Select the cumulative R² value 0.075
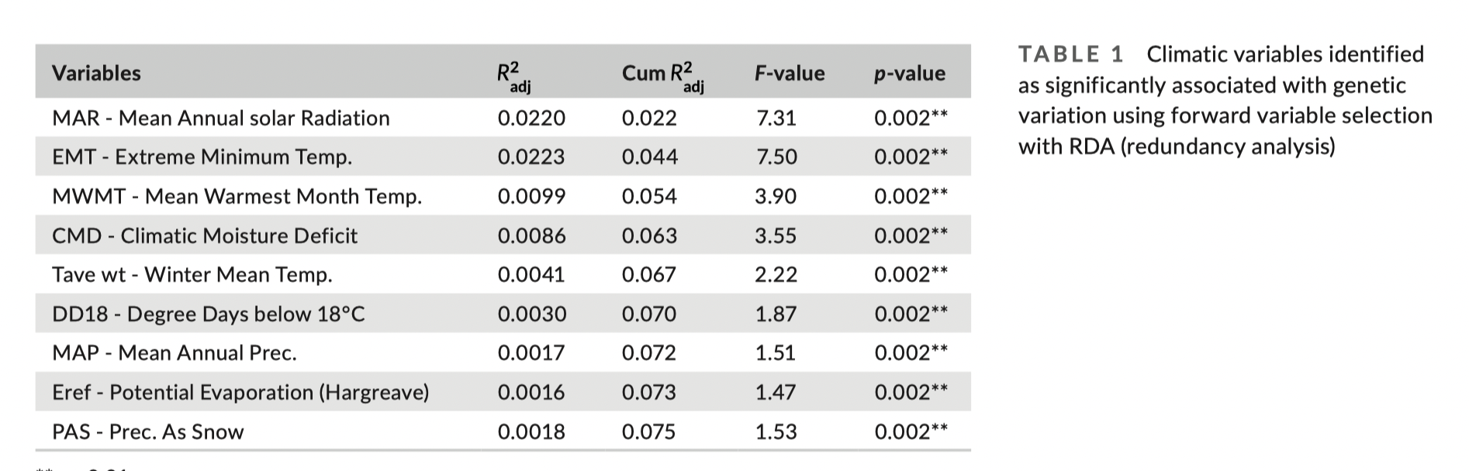The height and width of the screenshot is (471, 1469). coord(648,432)
